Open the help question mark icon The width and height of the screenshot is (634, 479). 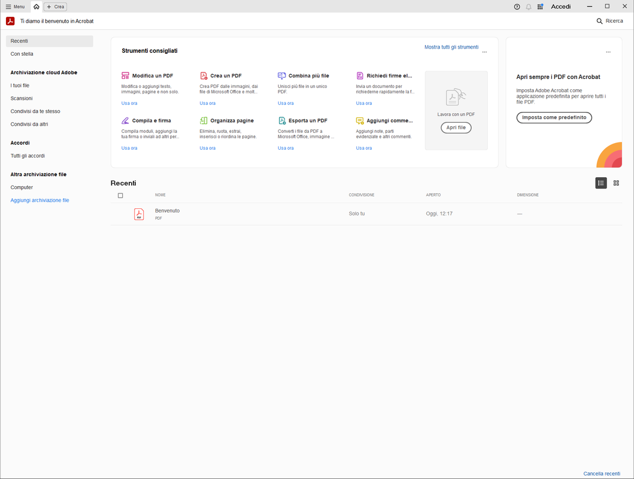coord(517,7)
